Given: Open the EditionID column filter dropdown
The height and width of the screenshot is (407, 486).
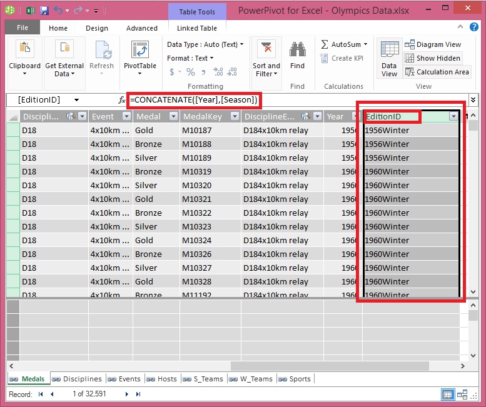Looking at the screenshot, I should (x=453, y=116).
